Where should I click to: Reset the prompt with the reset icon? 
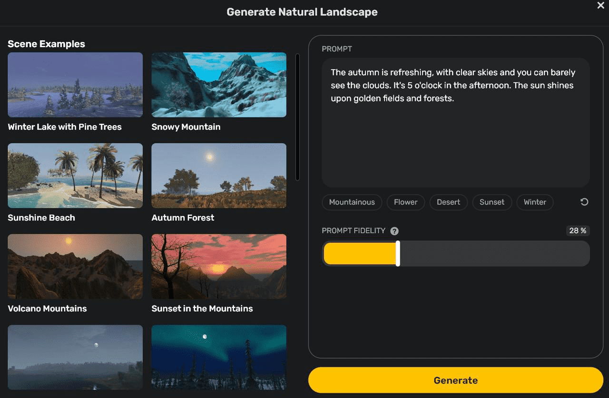(584, 202)
